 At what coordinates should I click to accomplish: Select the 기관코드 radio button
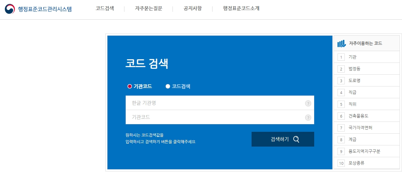tap(130, 86)
